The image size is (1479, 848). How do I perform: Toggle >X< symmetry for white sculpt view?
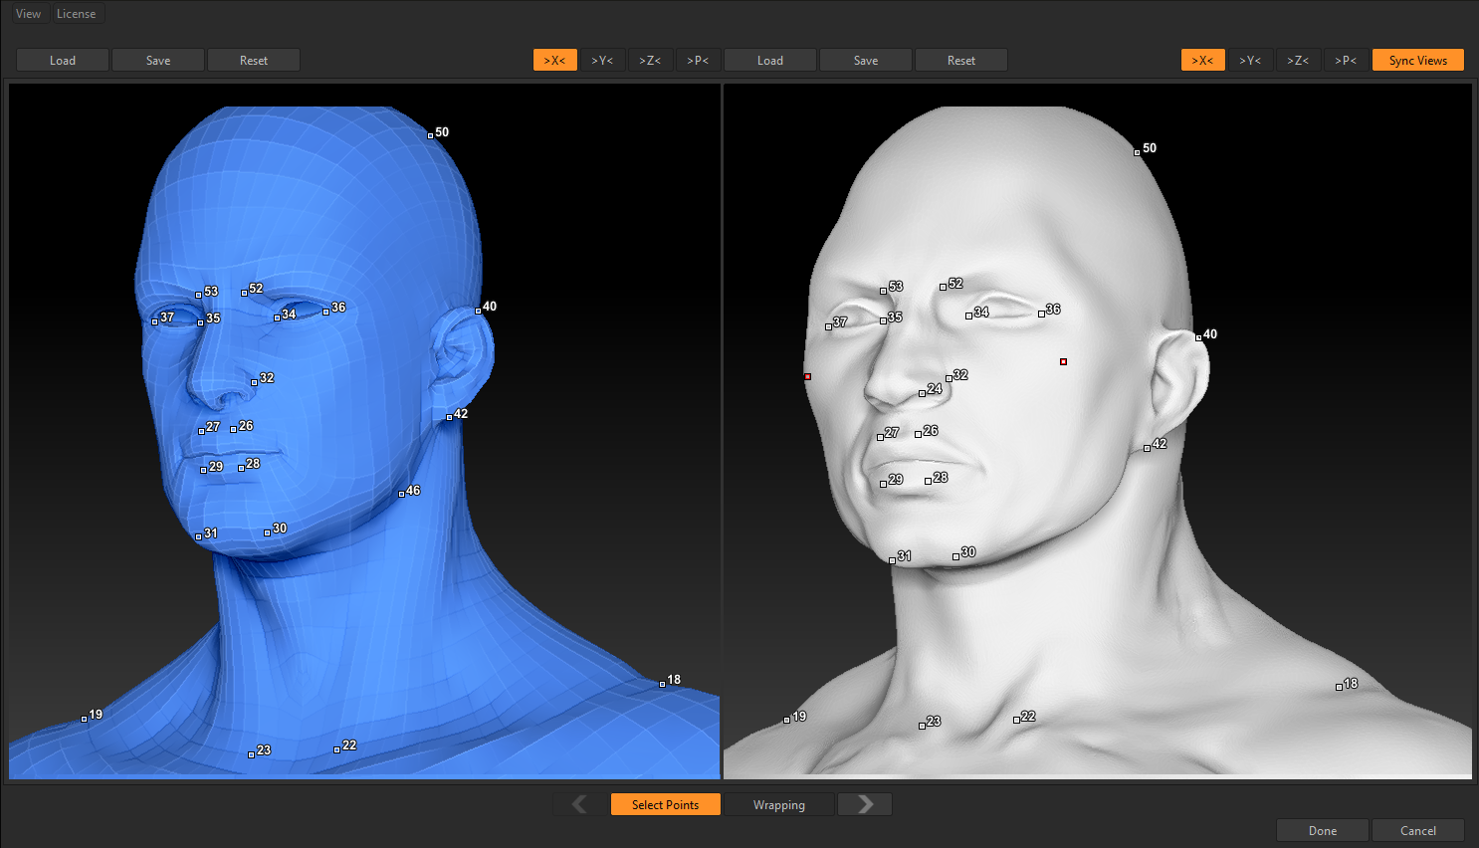pyautogui.click(x=1203, y=61)
